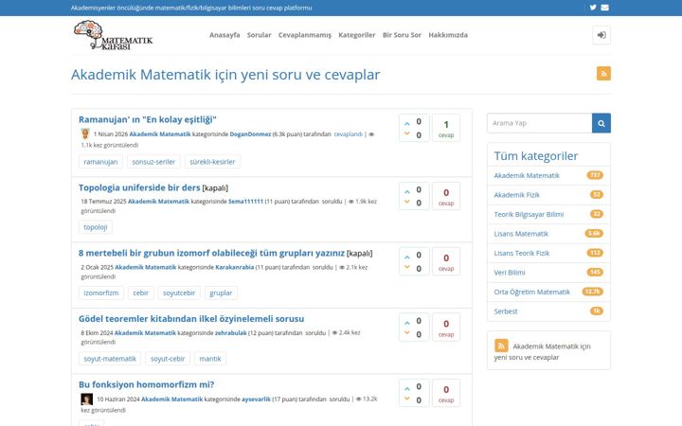The image size is (682, 426).
Task: Open Lisans Matematik category
Action: pos(521,234)
